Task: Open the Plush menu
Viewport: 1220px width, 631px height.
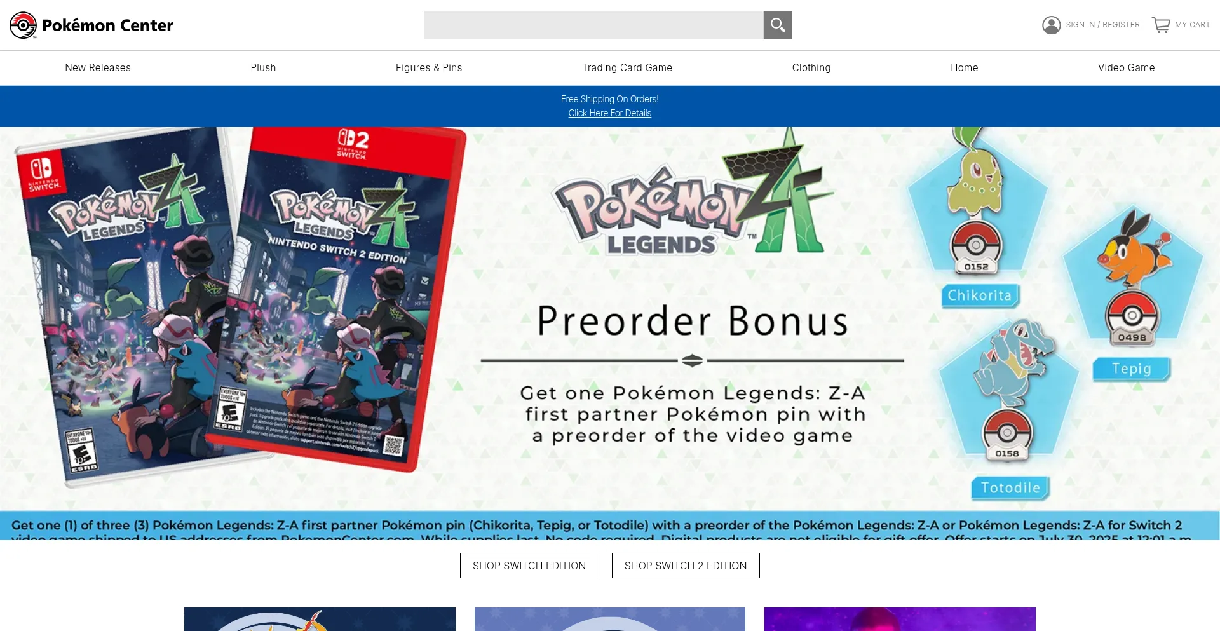Action: coord(263,68)
